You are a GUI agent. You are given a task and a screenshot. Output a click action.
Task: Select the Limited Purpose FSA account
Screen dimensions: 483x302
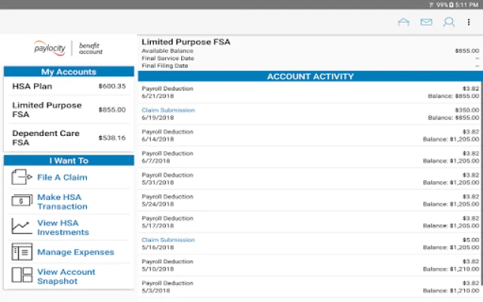69,110
